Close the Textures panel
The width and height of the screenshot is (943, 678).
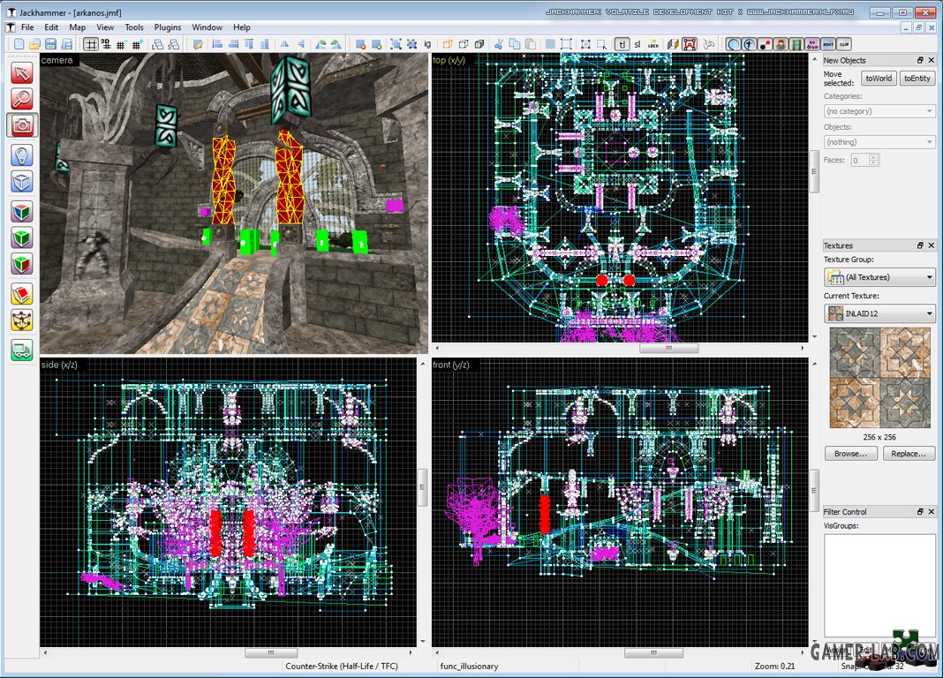click(x=931, y=245)
